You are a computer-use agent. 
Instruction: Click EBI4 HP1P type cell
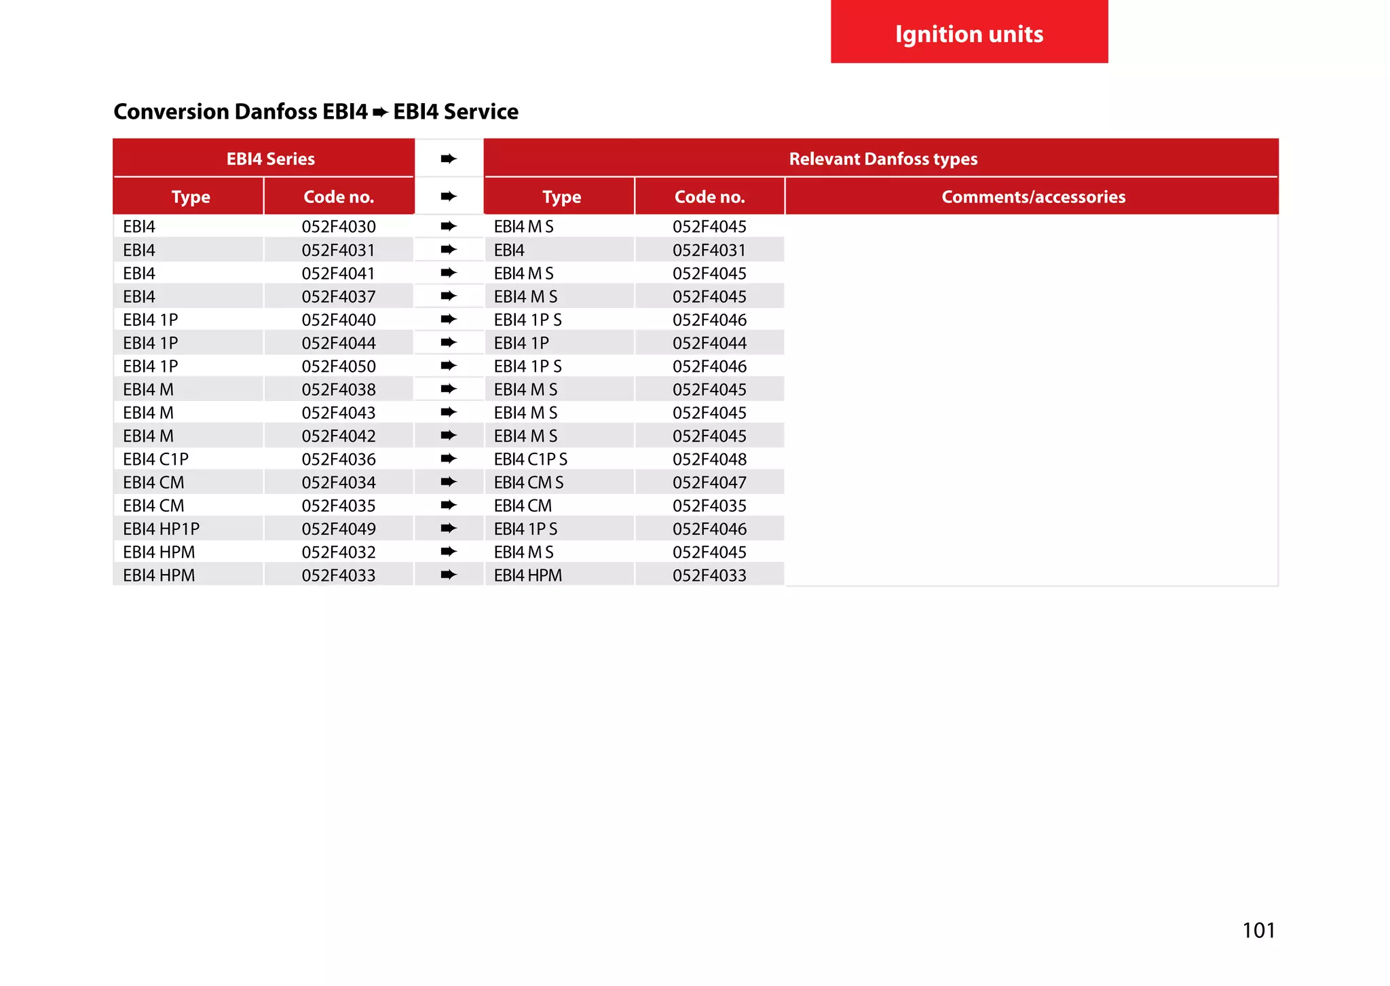tap(162, 529)
